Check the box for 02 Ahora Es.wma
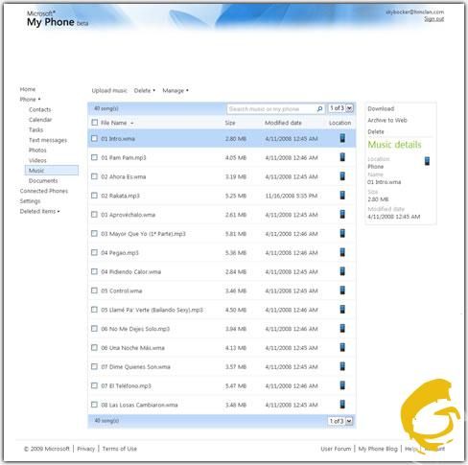 click(x=94, y=176)
